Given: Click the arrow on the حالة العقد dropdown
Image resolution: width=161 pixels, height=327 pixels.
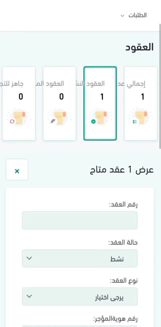Looking at the screenshot, I should coord(30,258).
